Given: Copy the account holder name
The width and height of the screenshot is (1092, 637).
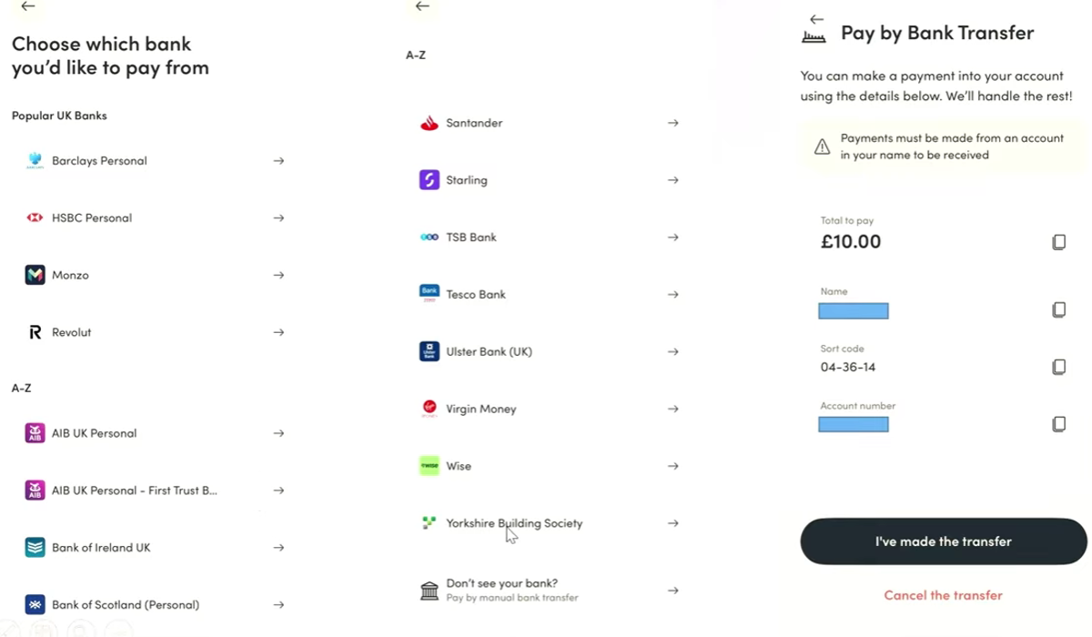Looking at the screenshot, I should (1058, 309).
